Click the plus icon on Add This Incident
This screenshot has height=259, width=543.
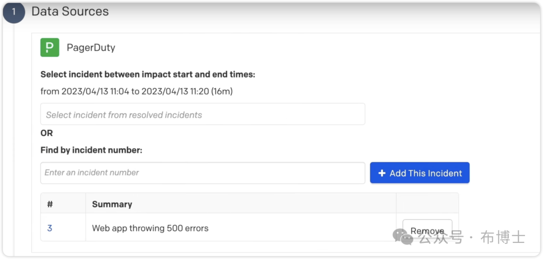[x=382, y=173]
